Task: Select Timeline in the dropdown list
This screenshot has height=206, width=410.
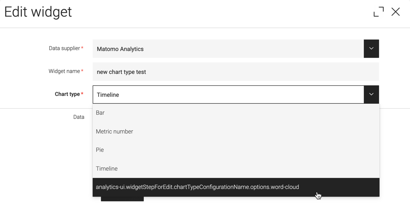Action: pyautogui.click(x=236, y=169)
